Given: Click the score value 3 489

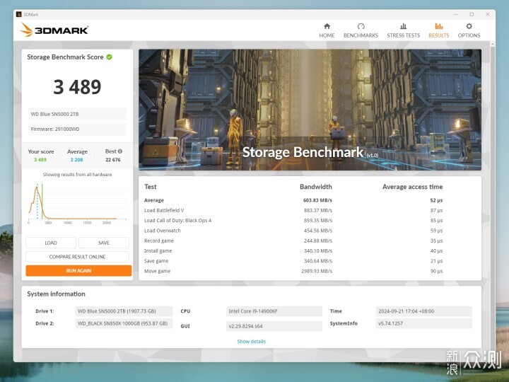Looking at the screenshot, I should (x=77, y=87).
